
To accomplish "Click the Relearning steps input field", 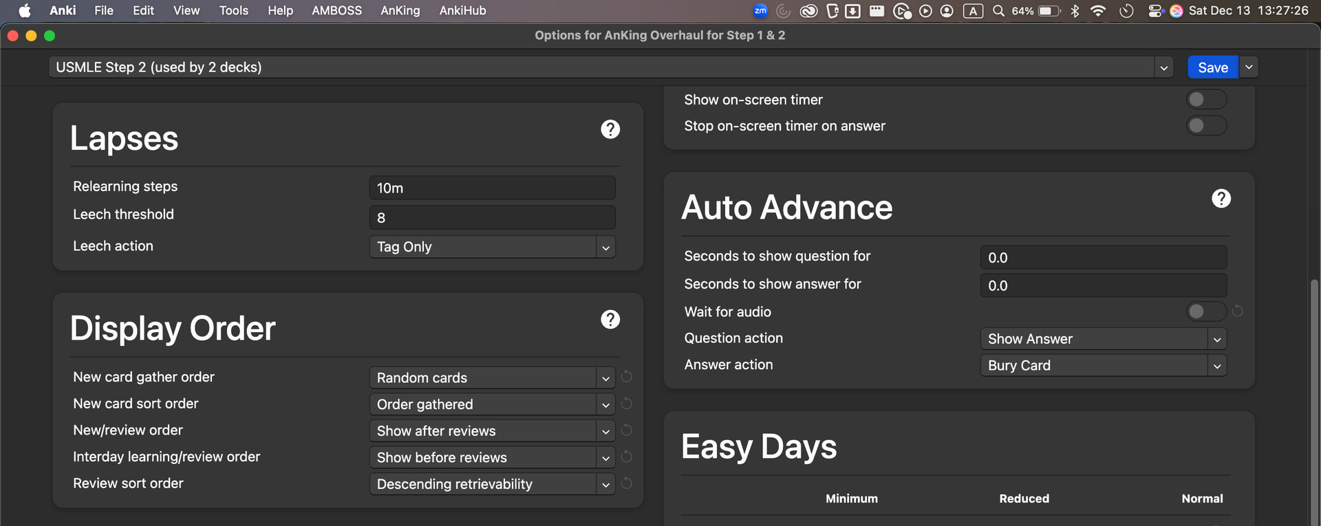I will pyautogui.click(x=491, y=188).
